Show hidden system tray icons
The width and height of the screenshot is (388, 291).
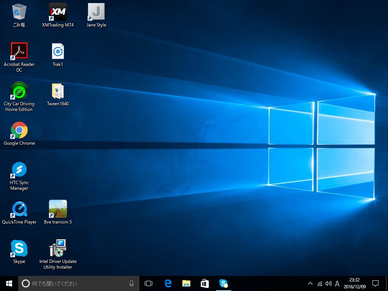[310, 283]
